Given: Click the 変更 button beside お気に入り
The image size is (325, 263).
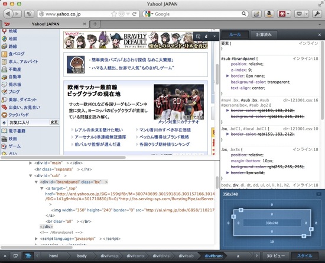Looking at the screenshot, I should [x=54, y=123].
